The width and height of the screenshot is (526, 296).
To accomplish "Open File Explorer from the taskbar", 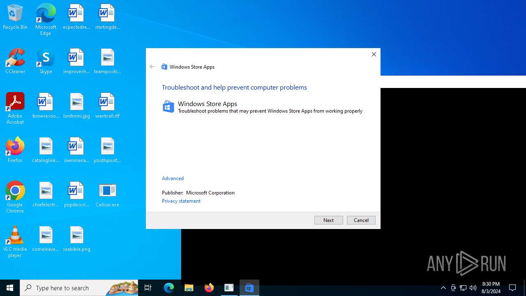I will pyautogui.click(x=189, y=288).
